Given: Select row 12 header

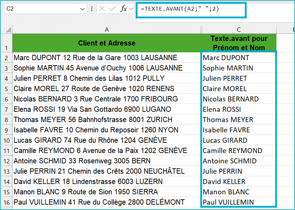Looking at the screenshot, I should pyautogui.click(x=6, y=161).
